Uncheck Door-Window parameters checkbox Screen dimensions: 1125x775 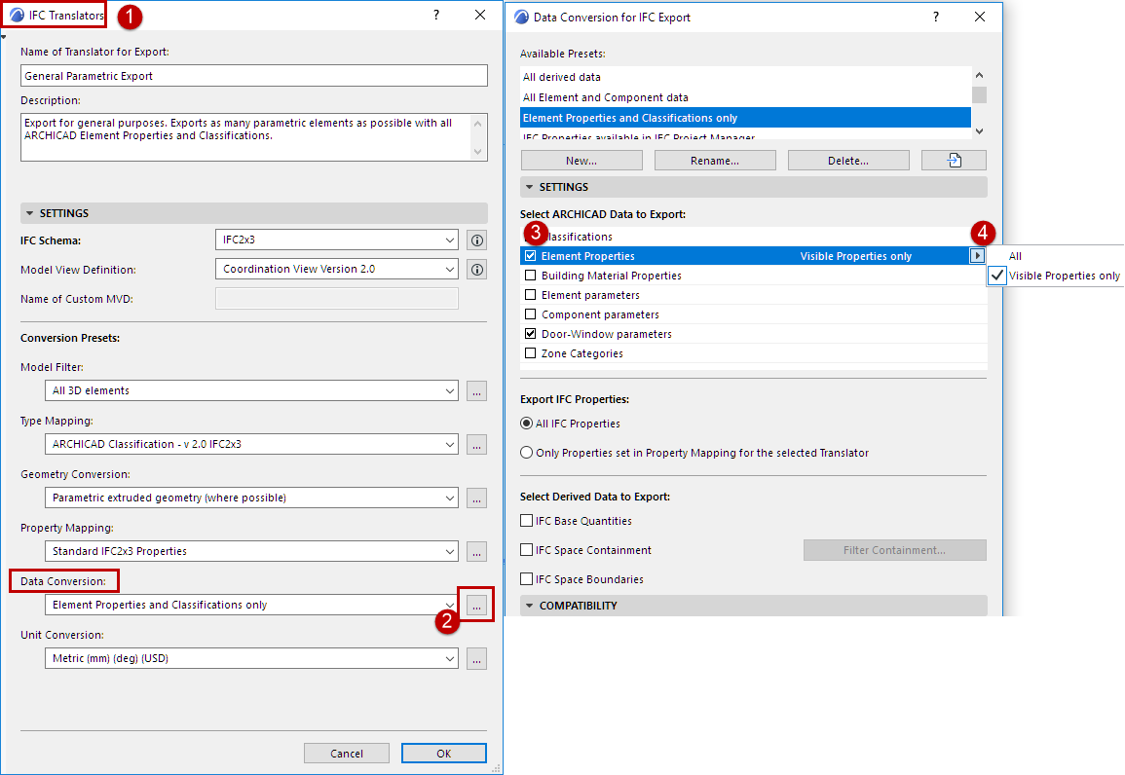[530, 333]
